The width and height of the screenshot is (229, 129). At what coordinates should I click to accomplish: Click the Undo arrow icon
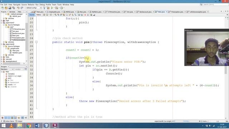(18, 8)
